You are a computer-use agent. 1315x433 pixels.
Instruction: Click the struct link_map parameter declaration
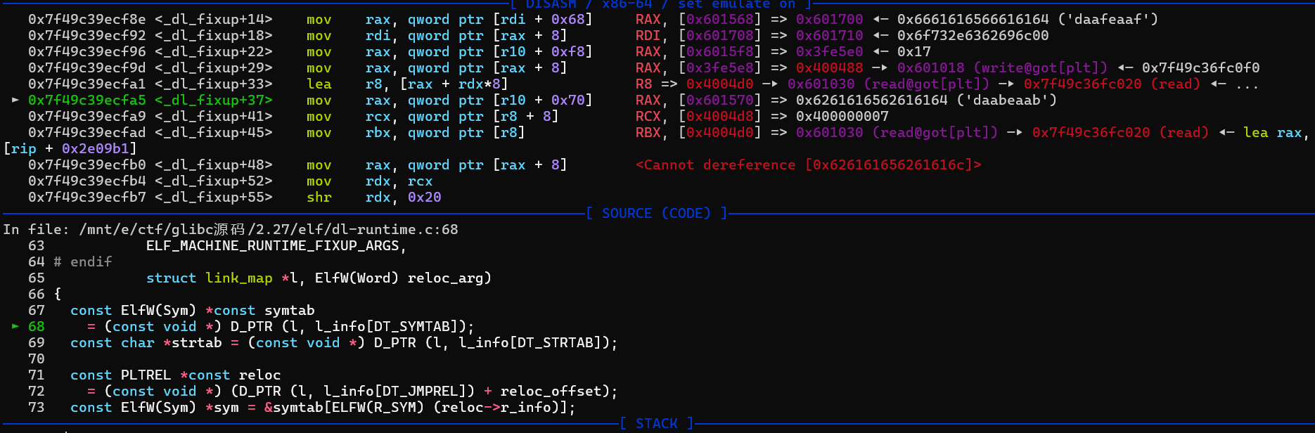coord(209,278)
